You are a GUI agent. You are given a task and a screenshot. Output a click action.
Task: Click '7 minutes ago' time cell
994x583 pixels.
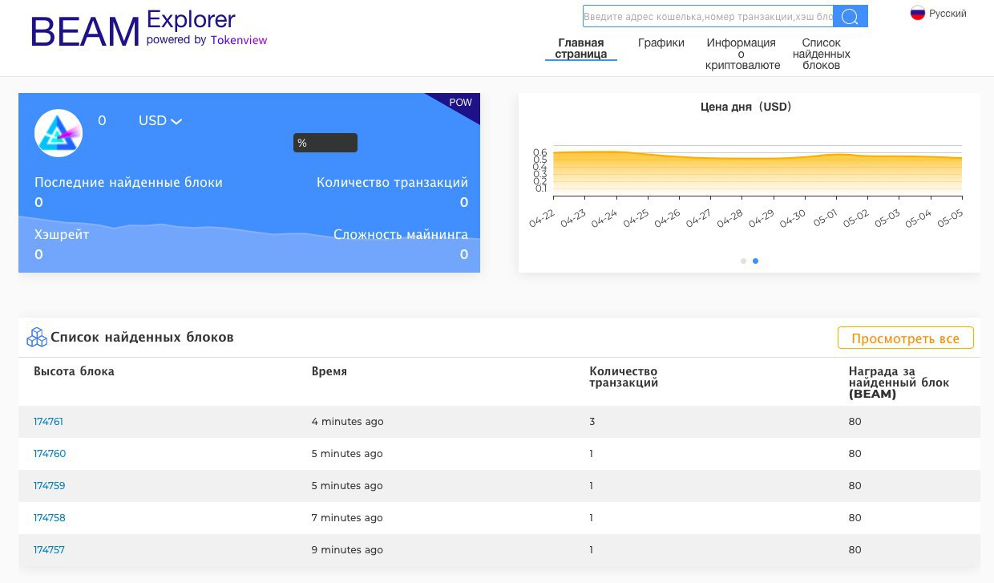pos(347,517)
